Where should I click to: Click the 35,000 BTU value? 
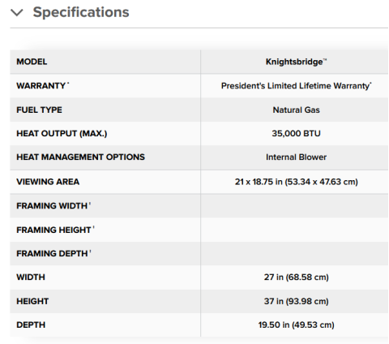tap(296, 134)
